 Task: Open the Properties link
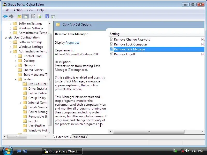pos(72,43)
